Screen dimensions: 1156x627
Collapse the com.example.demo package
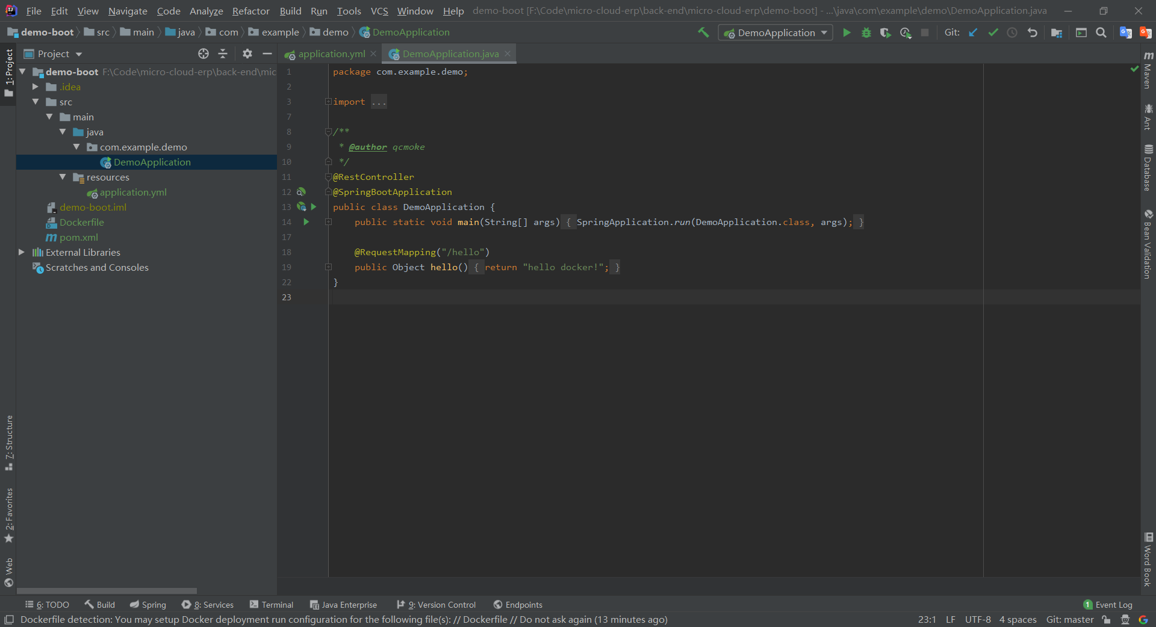click(x=76, y=147)
